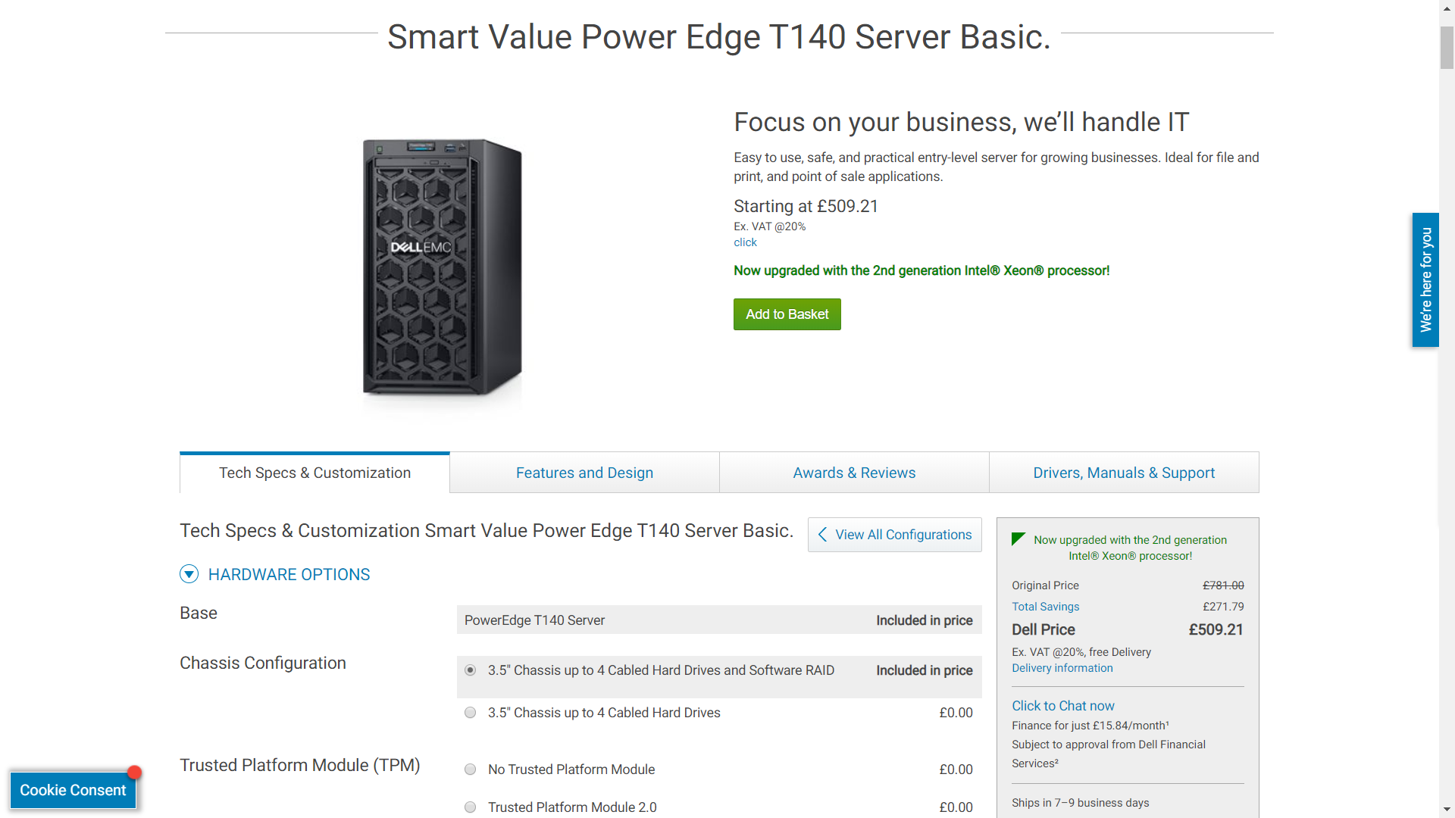Click the 'Chassis Configuration' label
The image size is (1455, 818).
pyautogui.click(x=262, y=663)
